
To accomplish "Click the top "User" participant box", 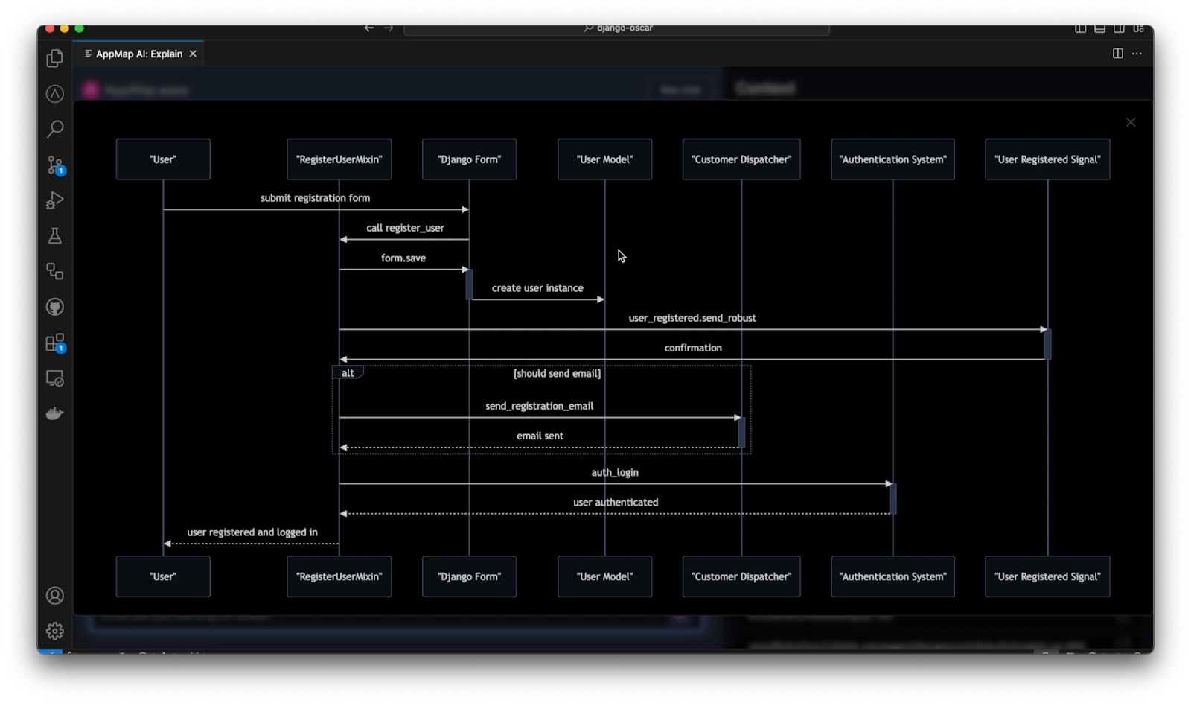I will pos(163,159).
